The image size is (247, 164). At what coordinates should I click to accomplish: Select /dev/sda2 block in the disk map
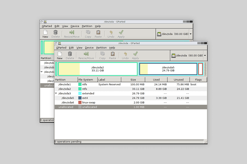point(98,69)
